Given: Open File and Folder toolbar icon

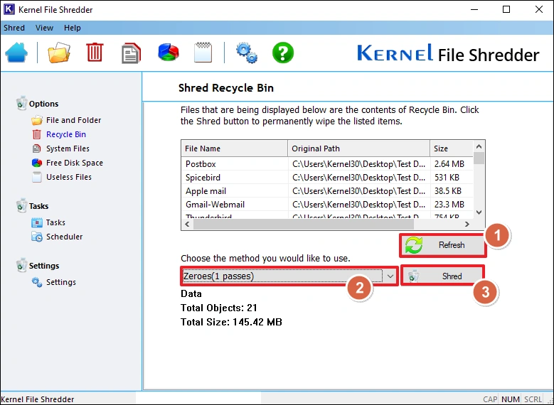Looking at the screenshot, I should pyautogui.click(x=59, y=53).
